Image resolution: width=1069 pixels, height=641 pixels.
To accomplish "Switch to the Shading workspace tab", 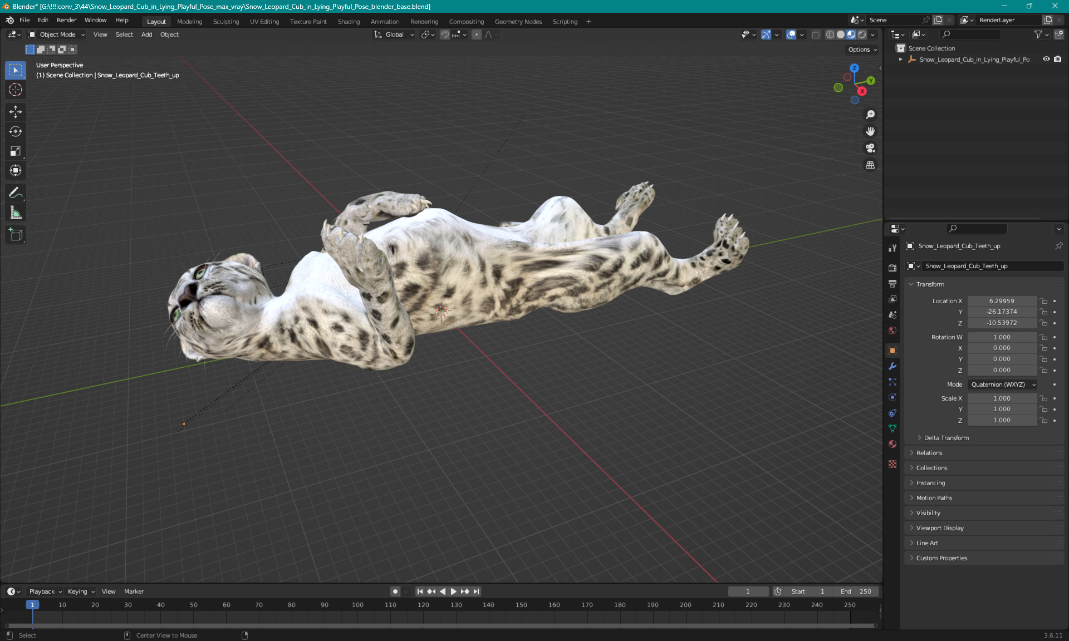I will point(349,22).
